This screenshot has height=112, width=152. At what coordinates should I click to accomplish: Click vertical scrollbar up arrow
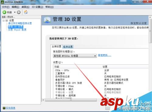point(150,17)
